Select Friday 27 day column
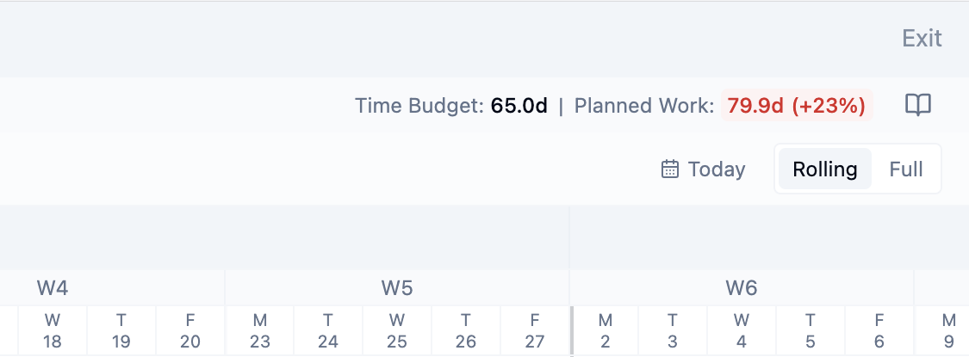 [535, 331]
